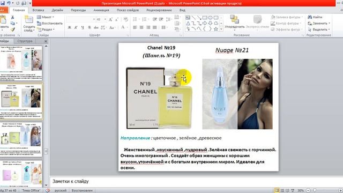Screen dimensions: 343x193
Task: Select the rectangle shape
Action: (x=205, y=18)
